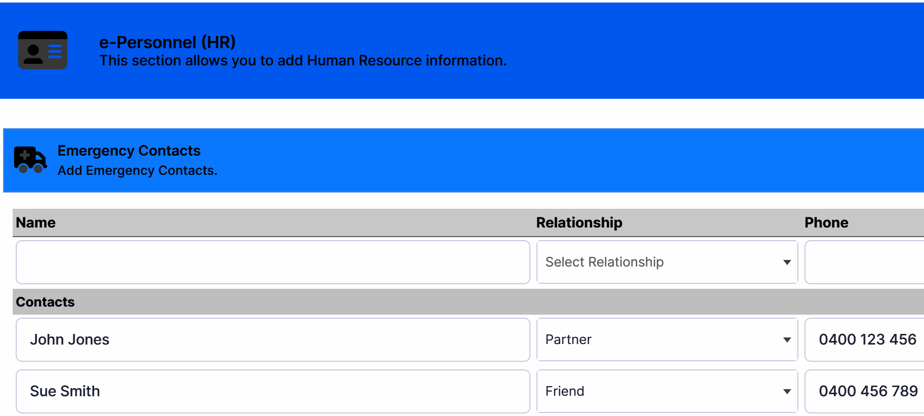This screenshot has width=924, height=416.
Task: Click the Contacts section header row
Action: click(456, 302)
